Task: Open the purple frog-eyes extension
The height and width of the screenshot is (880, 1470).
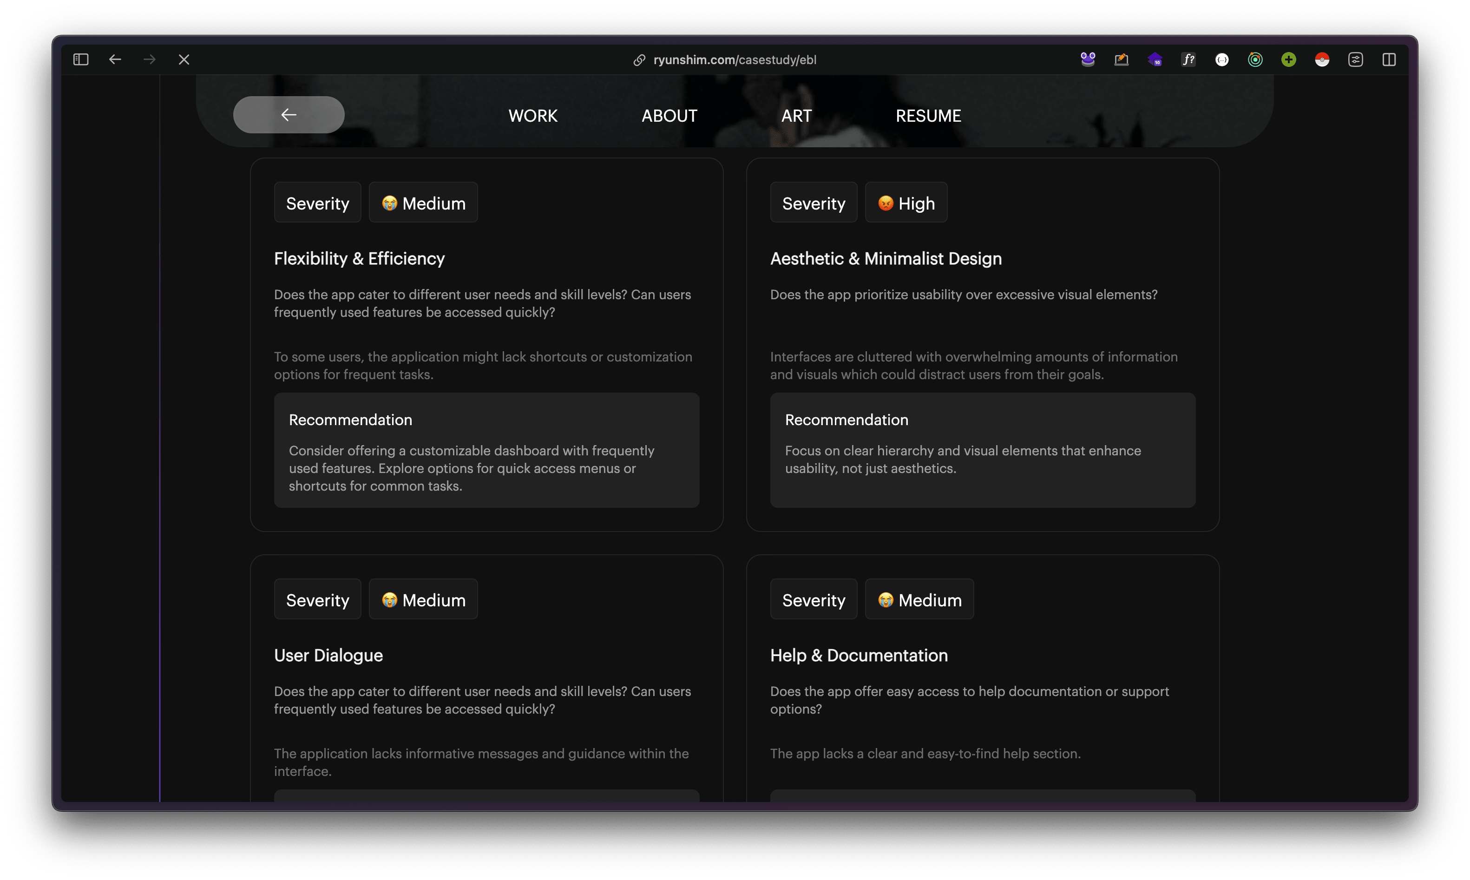Action: pos(1088,59)
